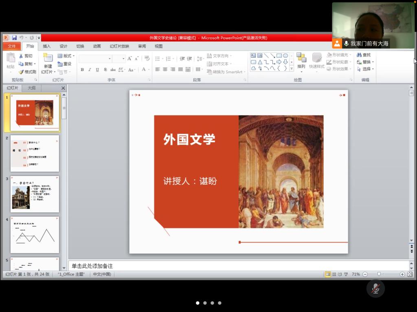Open Align Text (对齐文本) dropdown
This screenshot has height=312, width=417.
[x=219, y=64]
